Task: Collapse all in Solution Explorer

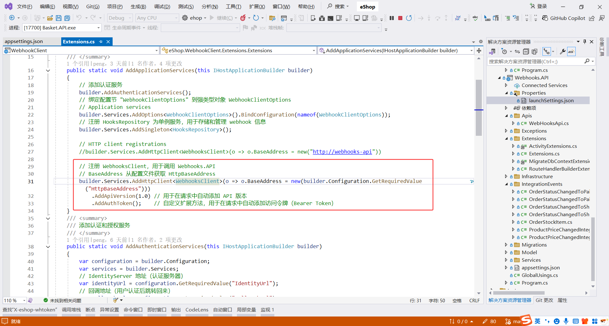Action: click(x=526, y=52)
